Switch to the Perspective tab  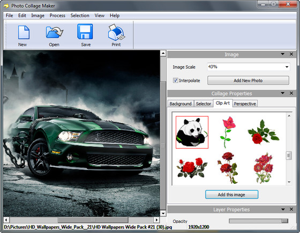(245, 104)
